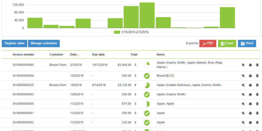The image size is (262, 131).
Task: Export the list to Word
Action: (x=247, y=43)
